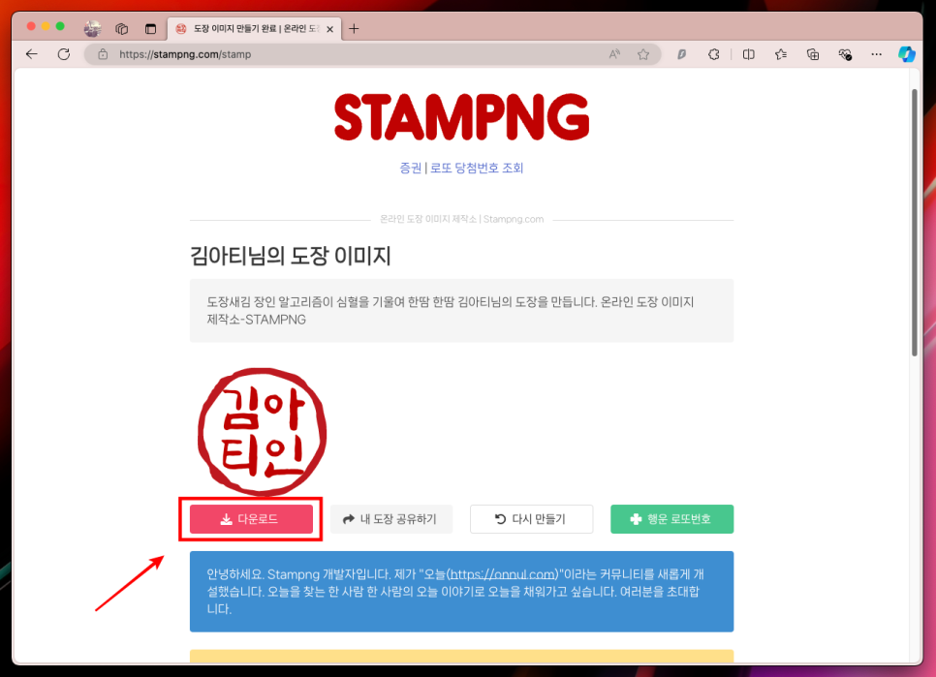Open a new tab with plus button
Screen dimensions: 936x677
tap(354, 28)
